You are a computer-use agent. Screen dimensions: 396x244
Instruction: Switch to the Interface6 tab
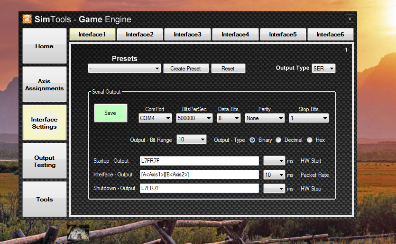[x=331, y=35]
